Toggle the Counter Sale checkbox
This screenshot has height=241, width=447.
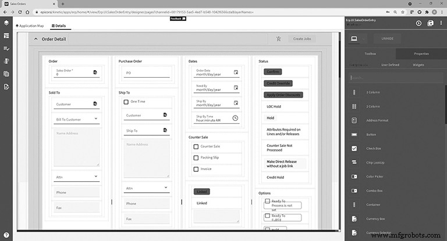pos(196,146)
